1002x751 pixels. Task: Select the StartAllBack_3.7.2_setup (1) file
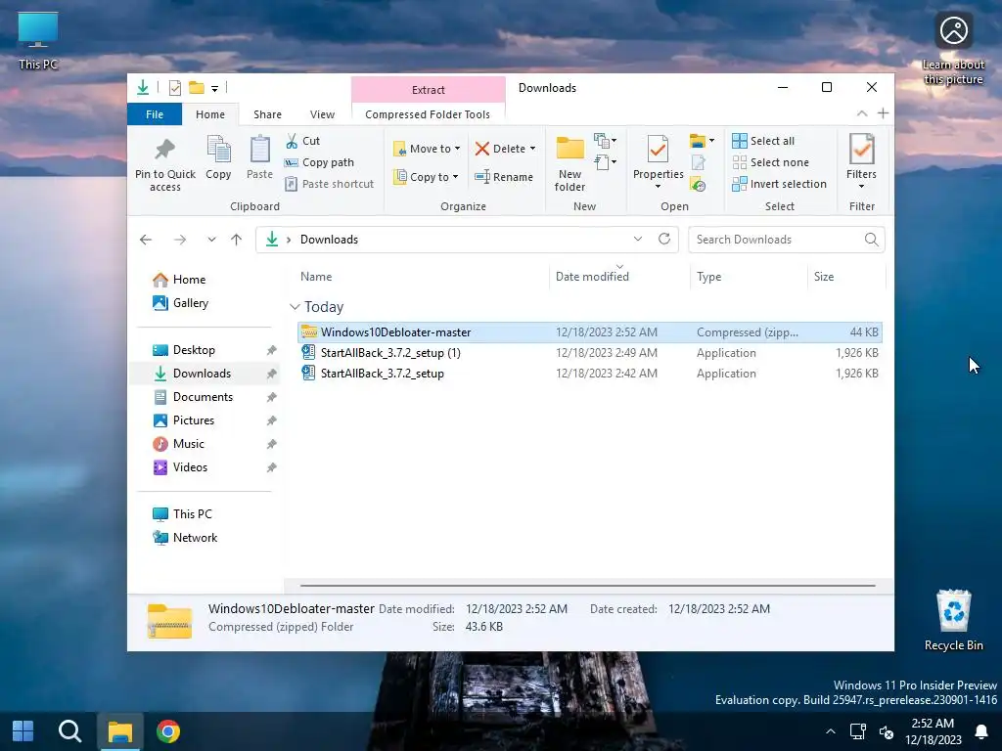click(590, 352)
